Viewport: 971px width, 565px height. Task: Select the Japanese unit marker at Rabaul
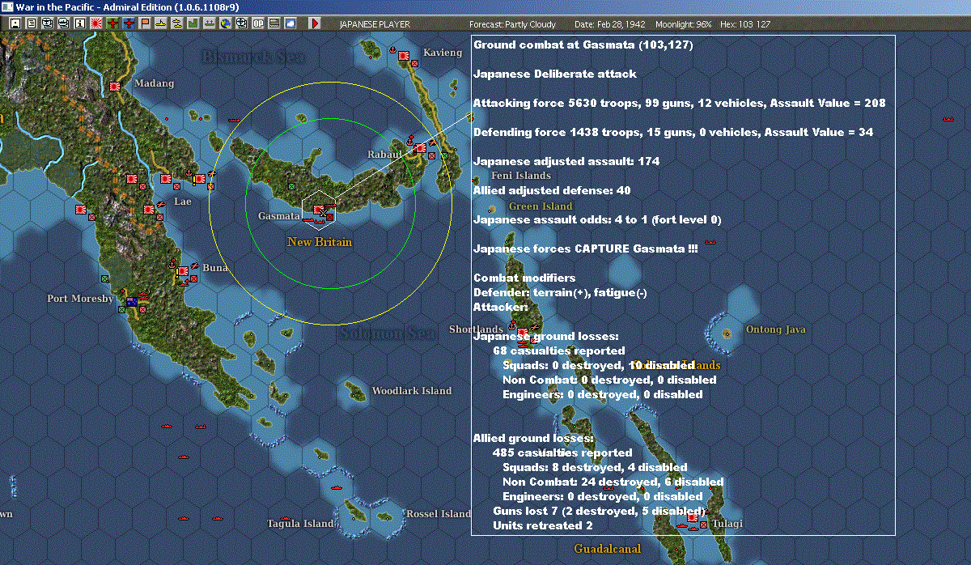[x=420, y=148]
